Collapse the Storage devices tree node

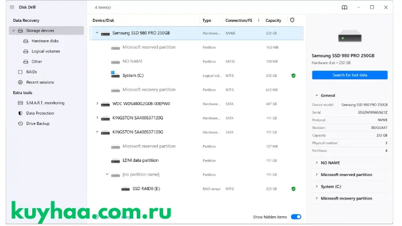click(14, 31)
